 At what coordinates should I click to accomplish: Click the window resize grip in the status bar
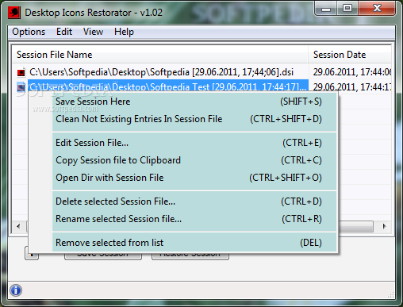(x=390, y=294)
